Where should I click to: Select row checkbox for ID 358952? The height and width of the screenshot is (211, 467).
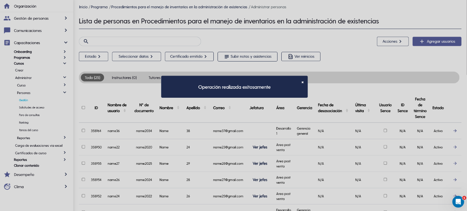(x=83, y=196)
